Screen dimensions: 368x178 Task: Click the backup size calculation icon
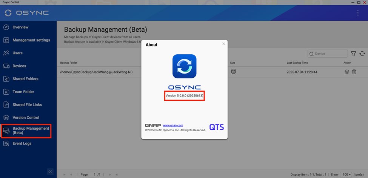click(233, 71)
